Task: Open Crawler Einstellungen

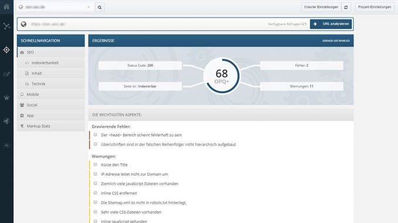Action: [x=321, y=7]
